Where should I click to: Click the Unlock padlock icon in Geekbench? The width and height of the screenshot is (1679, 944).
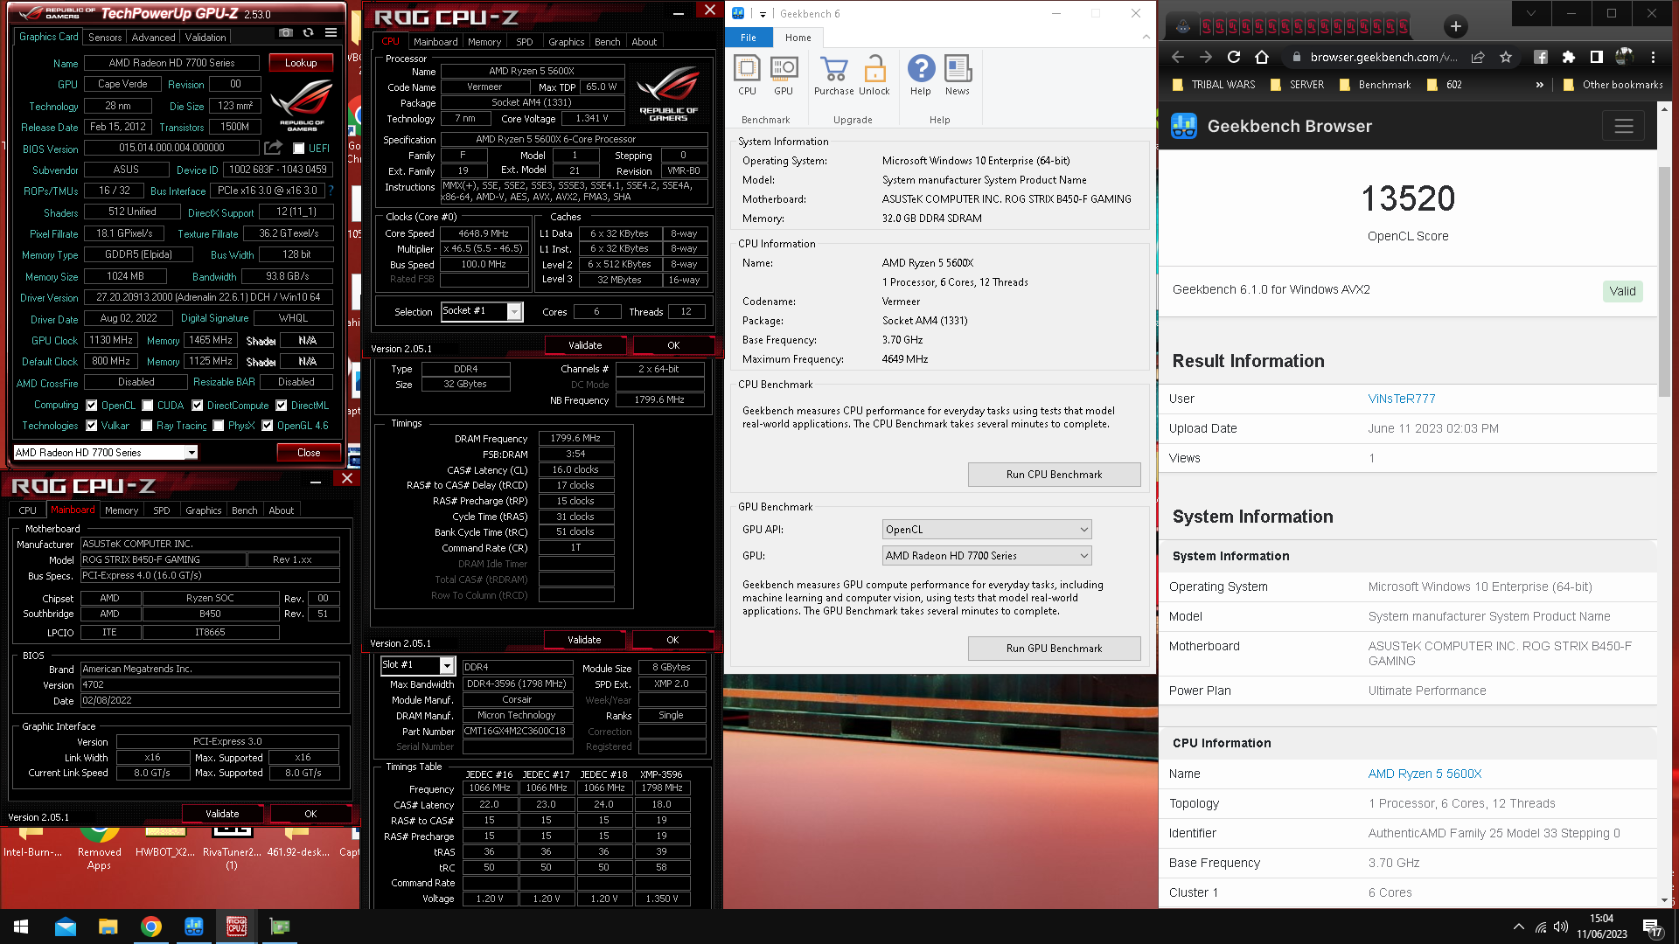coord(874,75)
